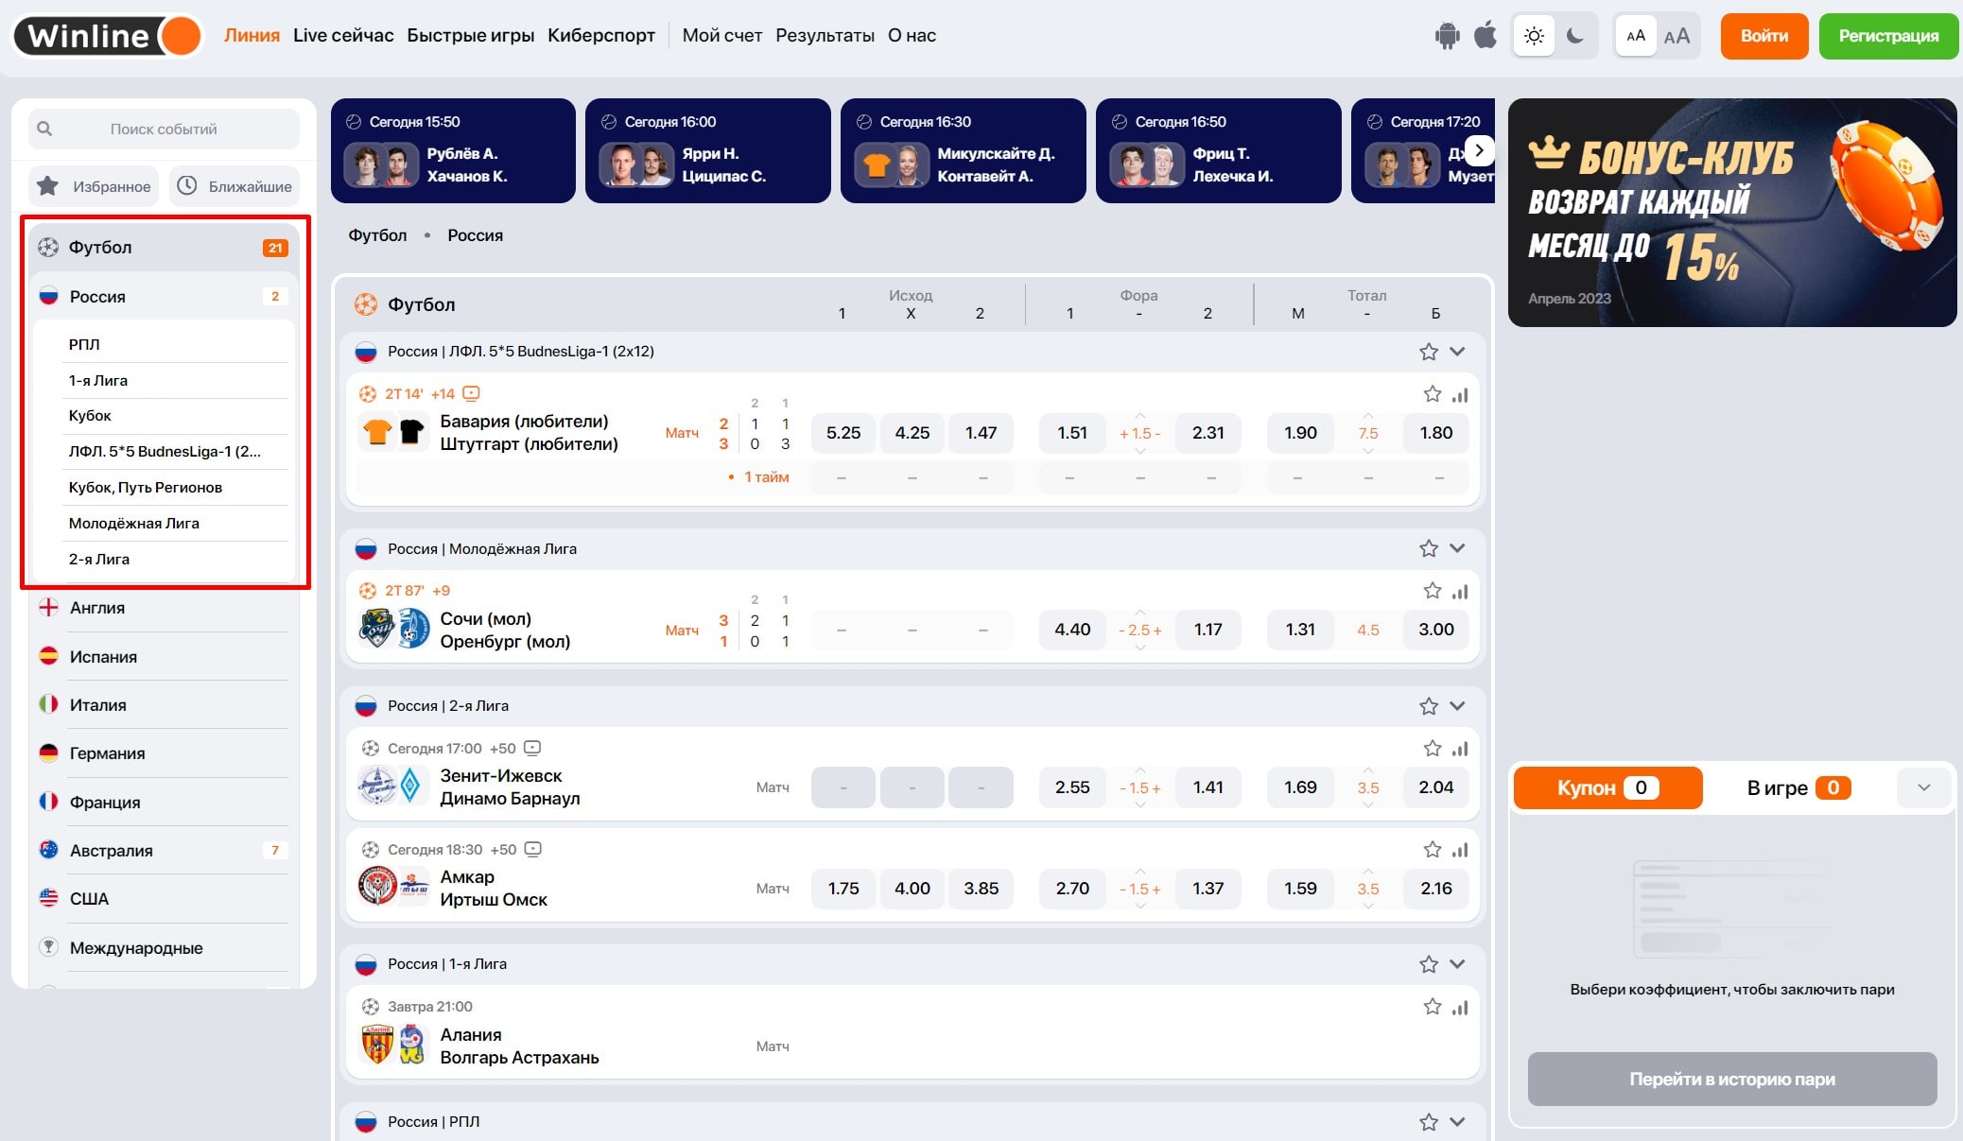Image resolution: width=1963 pixels, height=1141 pixels.
Task: Click the search magnifier icon in sidebar
Action: click(x=44, y=129)
